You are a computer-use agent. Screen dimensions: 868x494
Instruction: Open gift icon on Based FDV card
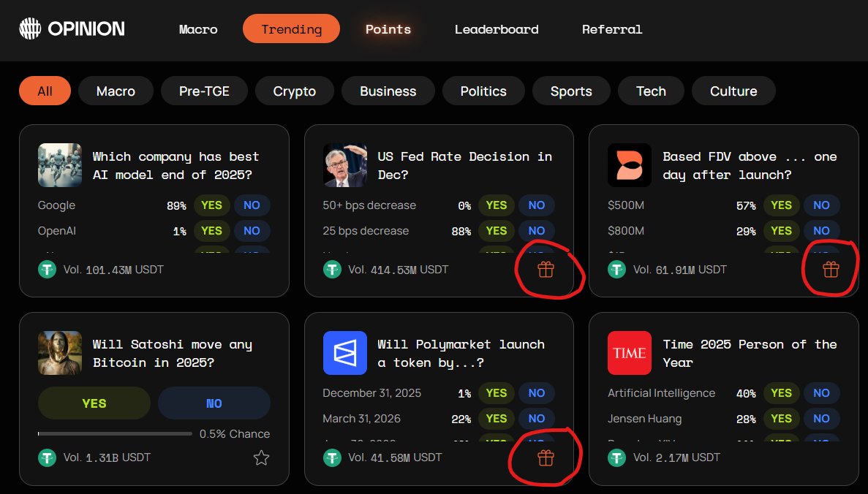[831, 270]
